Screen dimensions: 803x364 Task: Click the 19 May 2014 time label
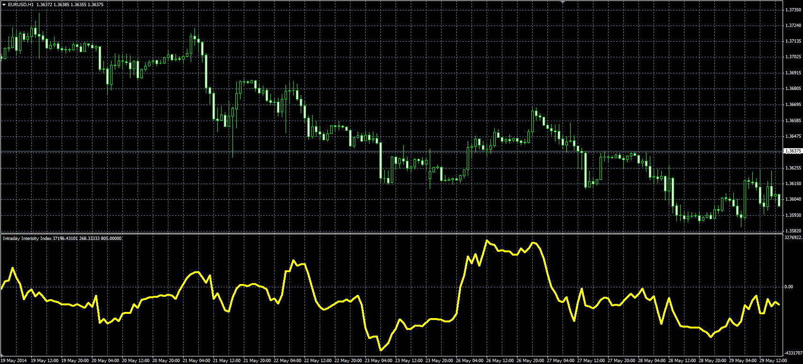14,361
